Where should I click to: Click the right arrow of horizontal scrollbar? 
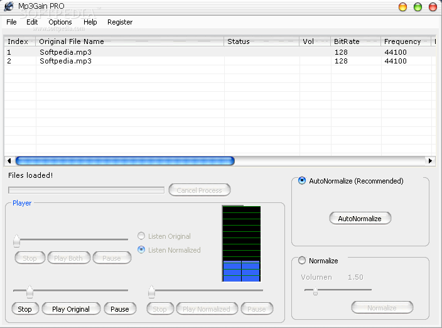430,161
